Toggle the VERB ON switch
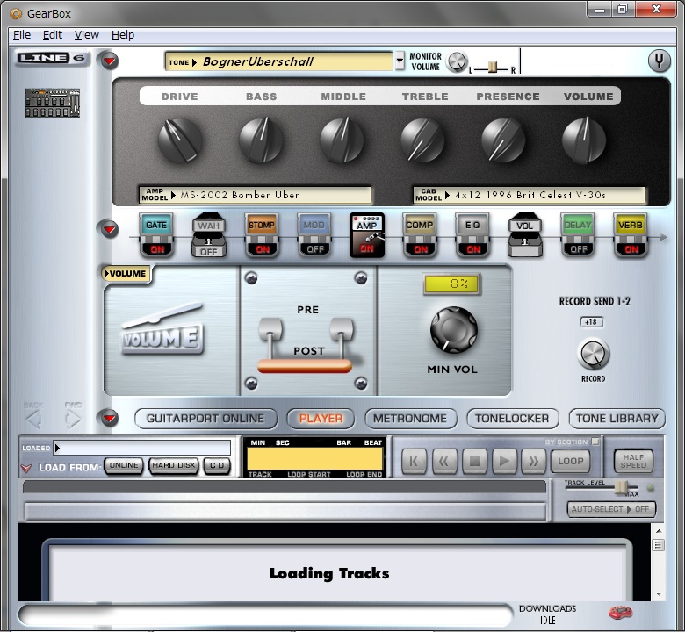Image resolution: width=685 pixels, height=632 pixels. click(x=631, y=249)
